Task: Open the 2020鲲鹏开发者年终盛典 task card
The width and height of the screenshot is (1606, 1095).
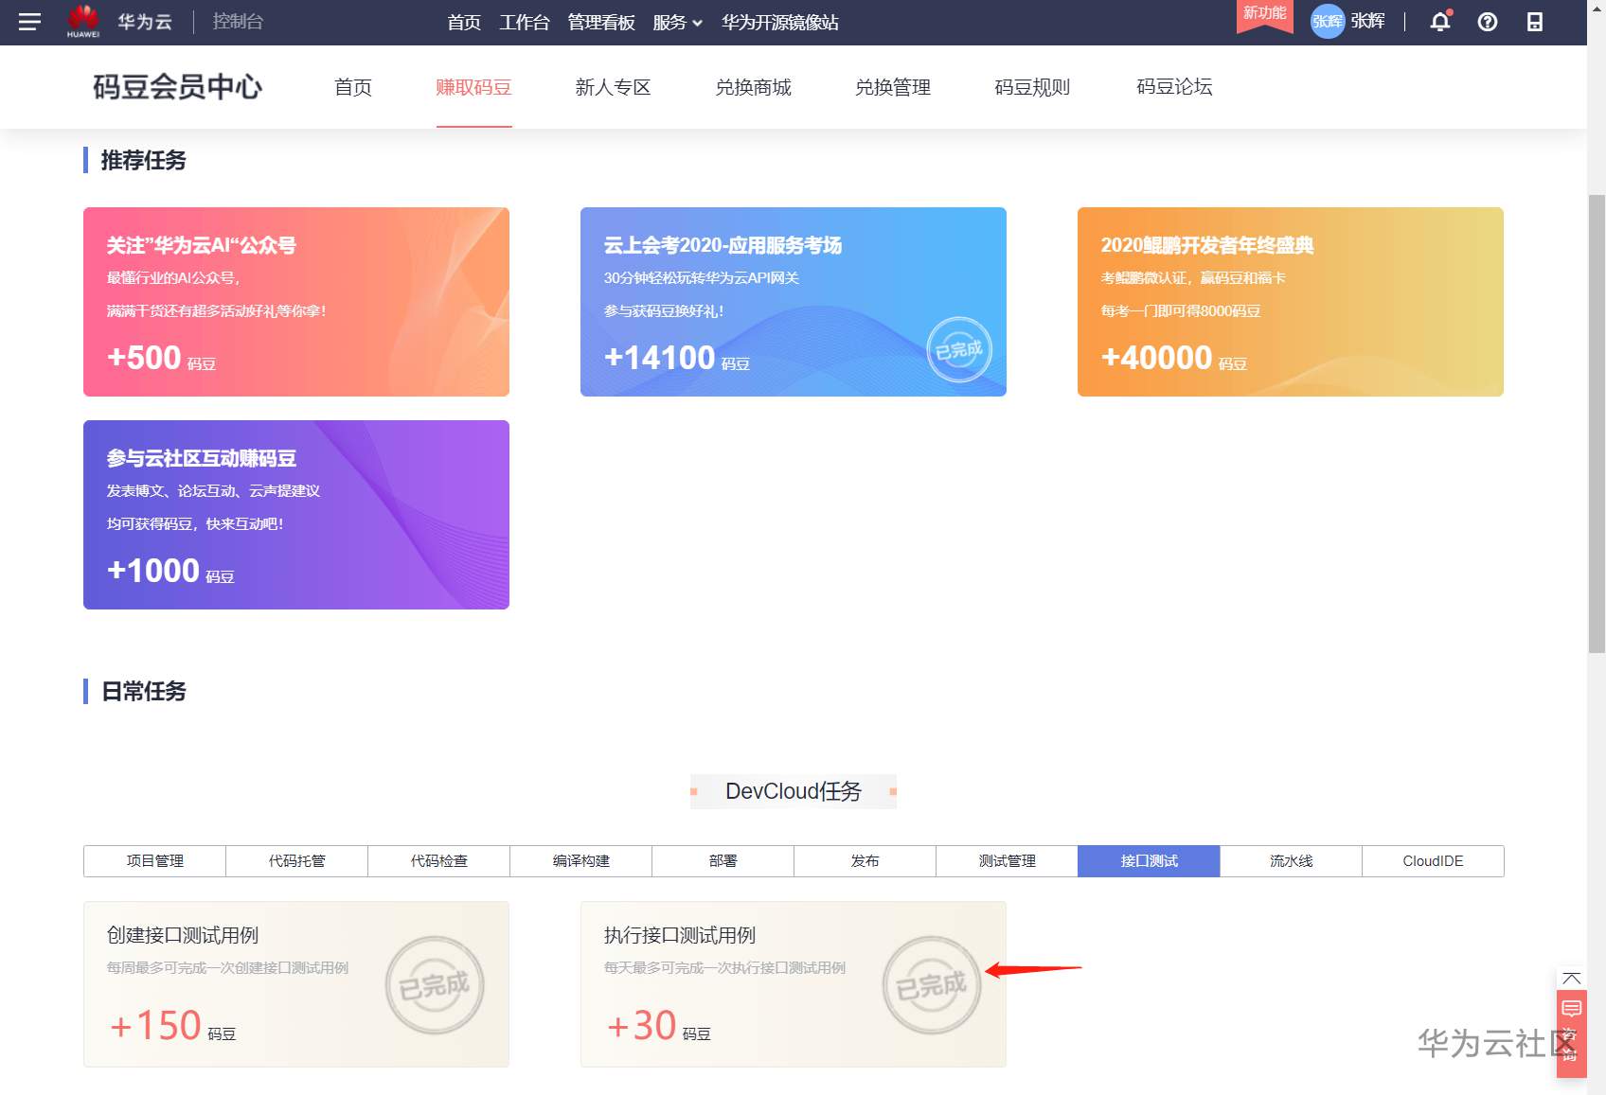Action: [x=1291, y=302]
